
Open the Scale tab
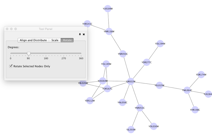[55, 40]
